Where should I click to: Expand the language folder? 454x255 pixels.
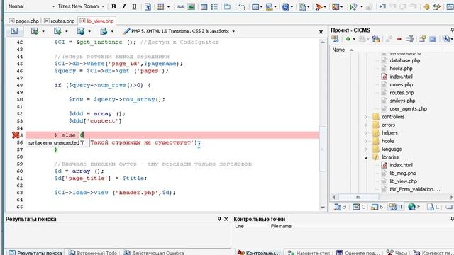tap(365, 149)
